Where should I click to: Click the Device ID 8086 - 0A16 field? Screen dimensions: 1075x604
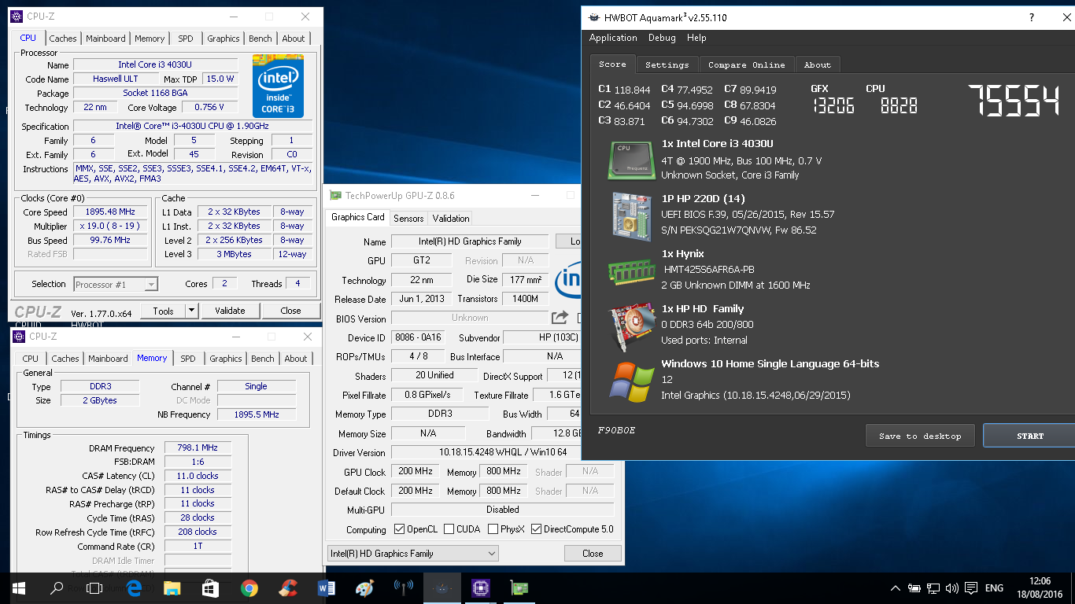point(418,337)
